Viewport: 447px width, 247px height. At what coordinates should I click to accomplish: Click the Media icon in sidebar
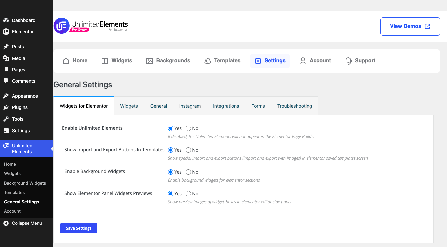pyautogui.click(x=6, y=58)
